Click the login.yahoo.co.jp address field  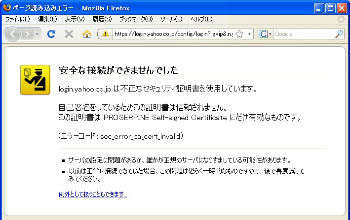point(174,34)
